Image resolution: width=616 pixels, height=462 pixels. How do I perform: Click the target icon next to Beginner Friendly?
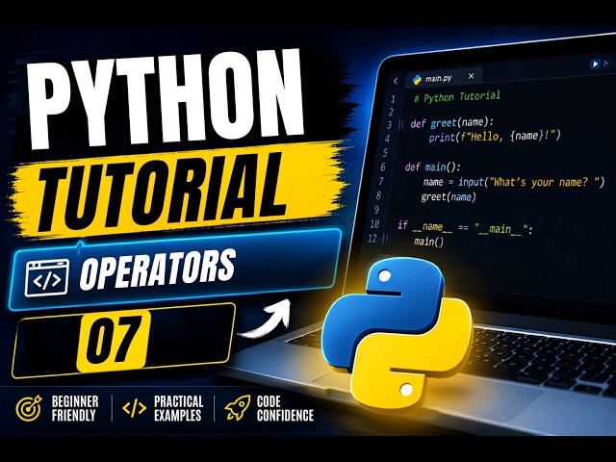(29, 408)
